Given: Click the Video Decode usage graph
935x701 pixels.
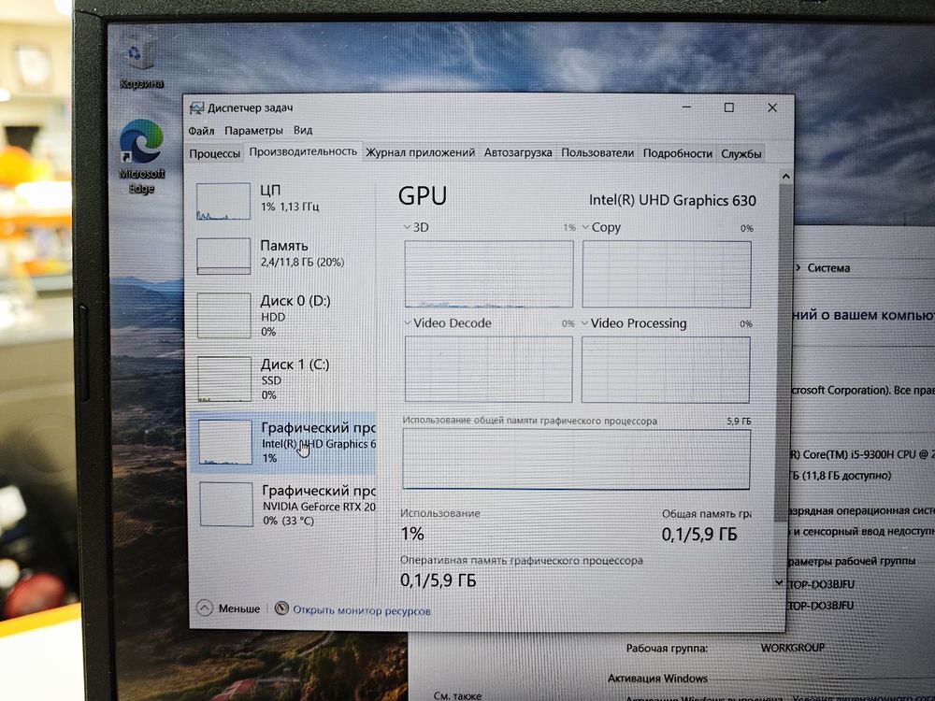Looking at the screenshot, I should tap(488, 369).
